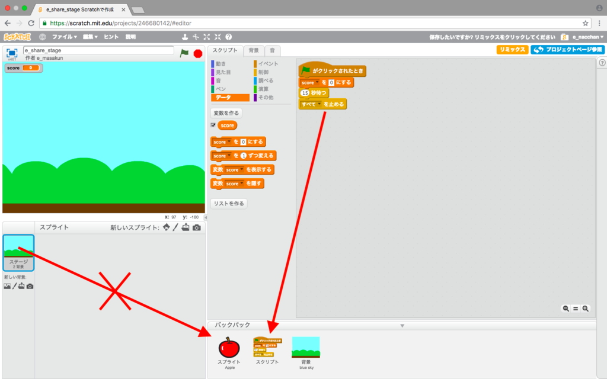Select the ステージ thumbnail
Image resolution: width=607 pixels, height=379 pixels.
pos(18,252)
